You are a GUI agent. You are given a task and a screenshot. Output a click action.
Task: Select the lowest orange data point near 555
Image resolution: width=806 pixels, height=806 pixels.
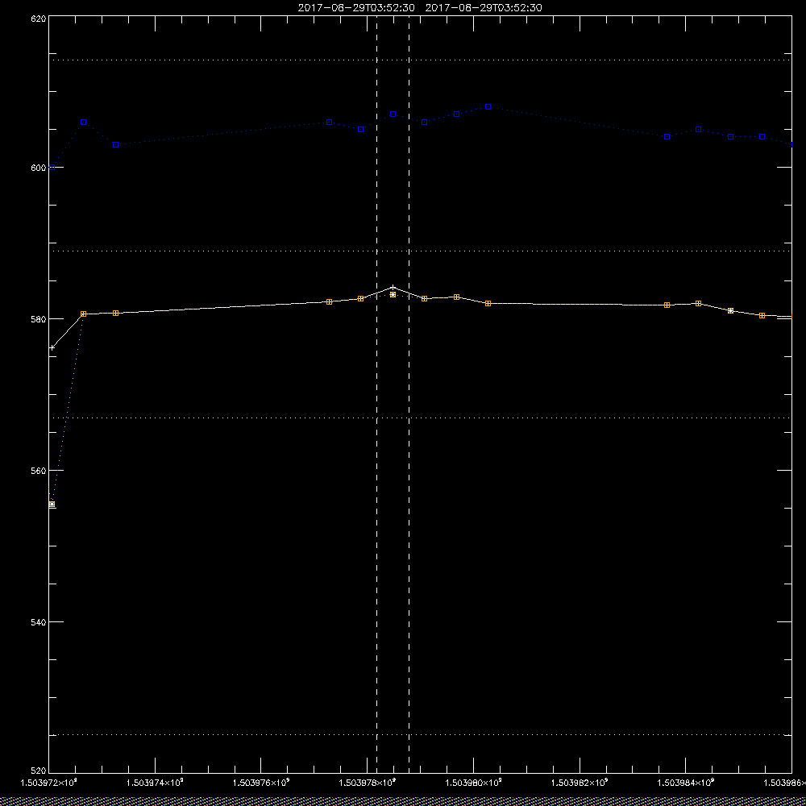(52, 505)
